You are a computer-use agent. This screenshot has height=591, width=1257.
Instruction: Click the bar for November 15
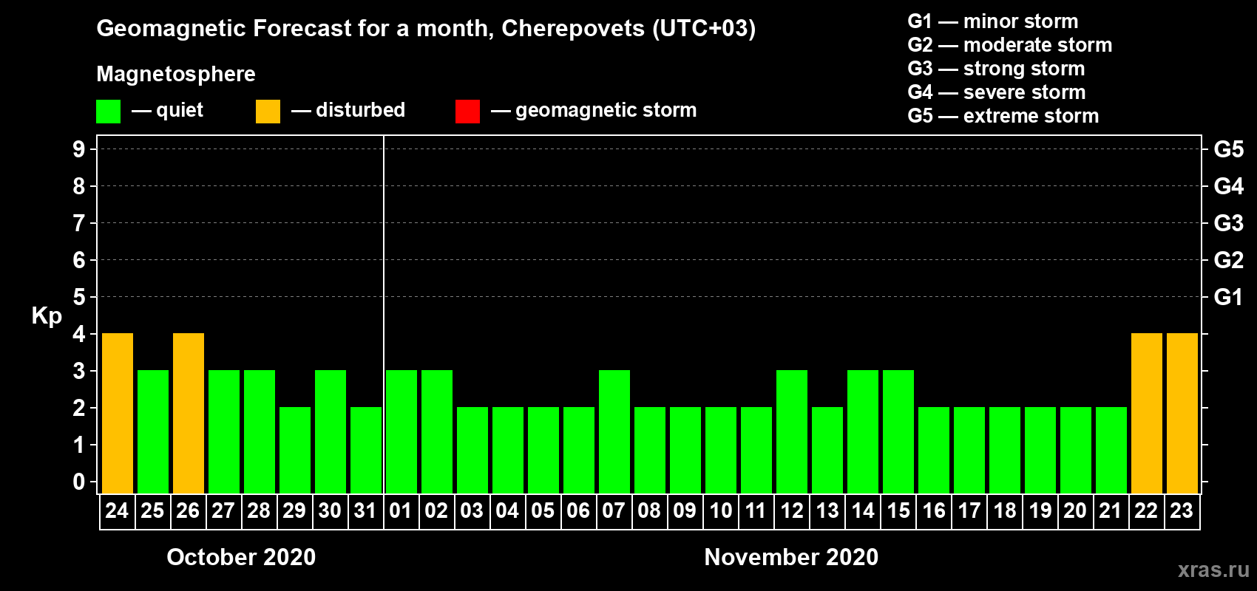[x=898, y=432]
